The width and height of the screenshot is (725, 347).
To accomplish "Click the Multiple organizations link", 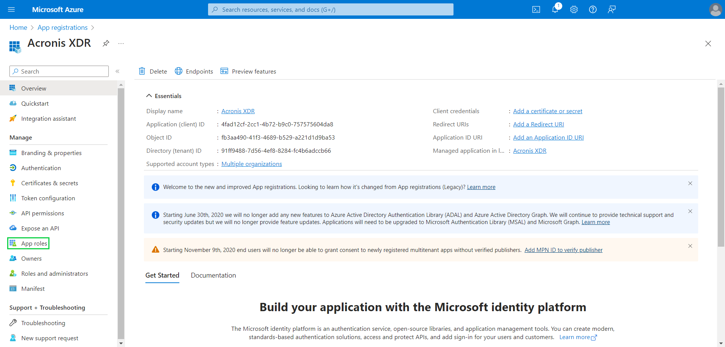I will click(251, 164).
